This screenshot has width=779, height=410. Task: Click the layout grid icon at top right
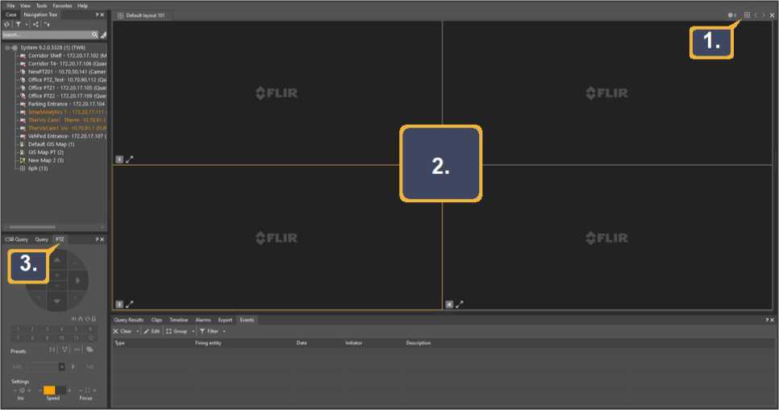[x=747, y=14]
